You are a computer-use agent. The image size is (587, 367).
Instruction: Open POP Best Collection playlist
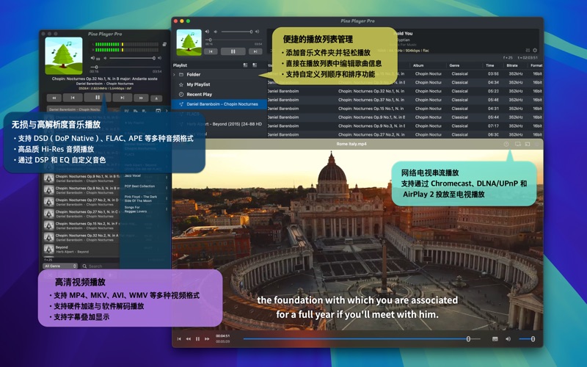(x=139, y=186)
